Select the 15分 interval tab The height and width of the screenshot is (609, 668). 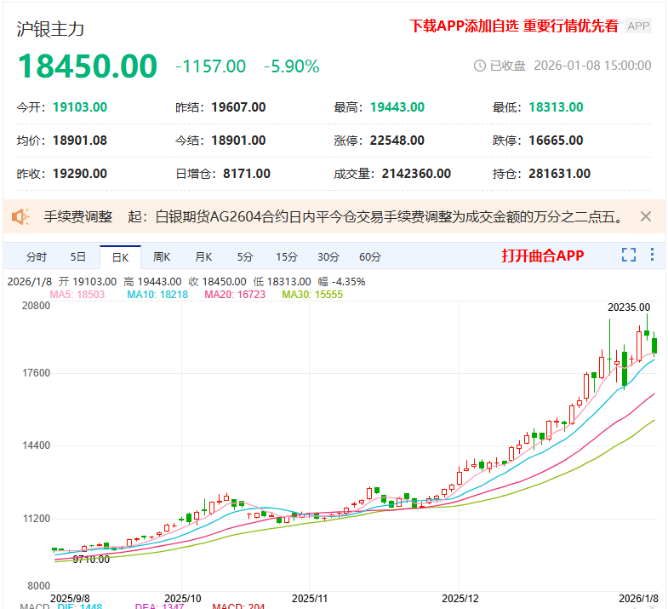point(287,256)
